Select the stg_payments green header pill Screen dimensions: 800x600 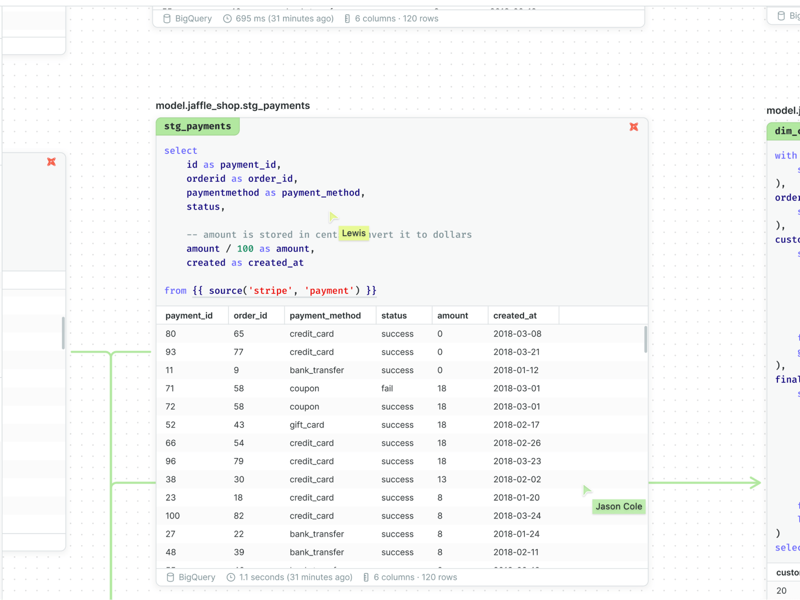point(197,126)
